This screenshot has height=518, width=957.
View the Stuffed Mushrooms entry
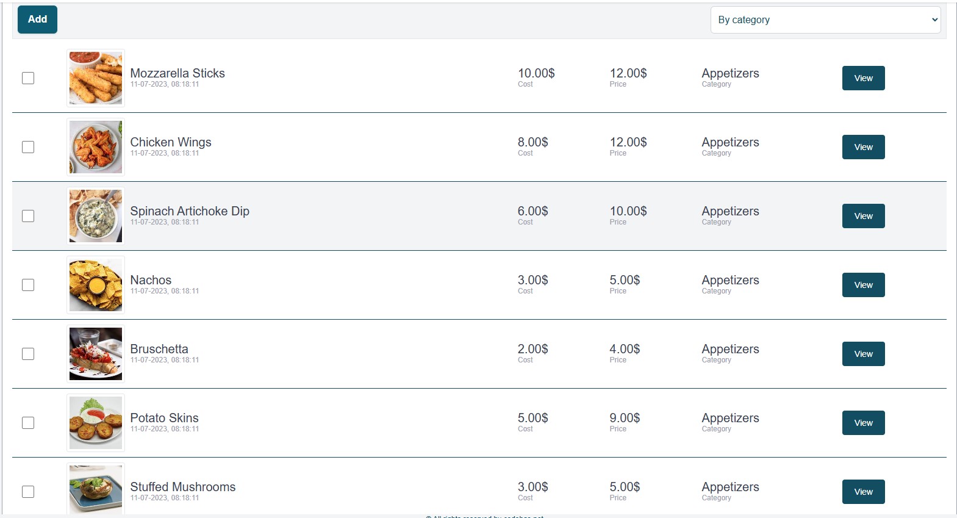coord(863,492)
